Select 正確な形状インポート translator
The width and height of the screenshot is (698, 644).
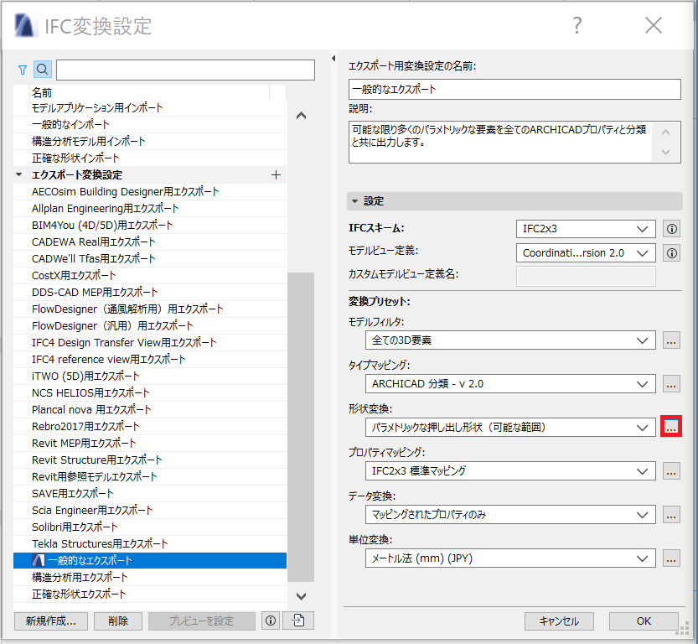coord(150,158)
